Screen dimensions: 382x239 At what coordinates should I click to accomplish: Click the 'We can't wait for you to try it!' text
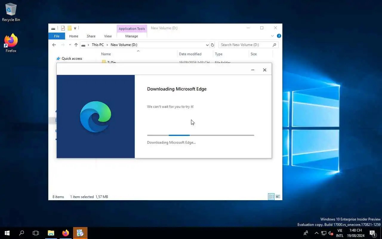click(170, 107)
